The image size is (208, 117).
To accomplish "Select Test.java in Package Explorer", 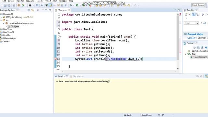I will pyautogui.click(x=15, y=26).
